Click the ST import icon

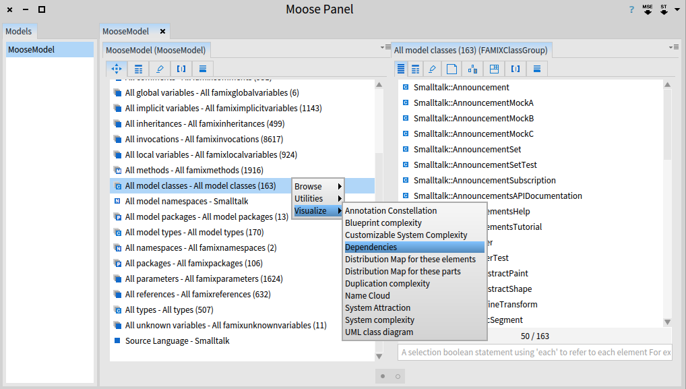tap(664, 9)
